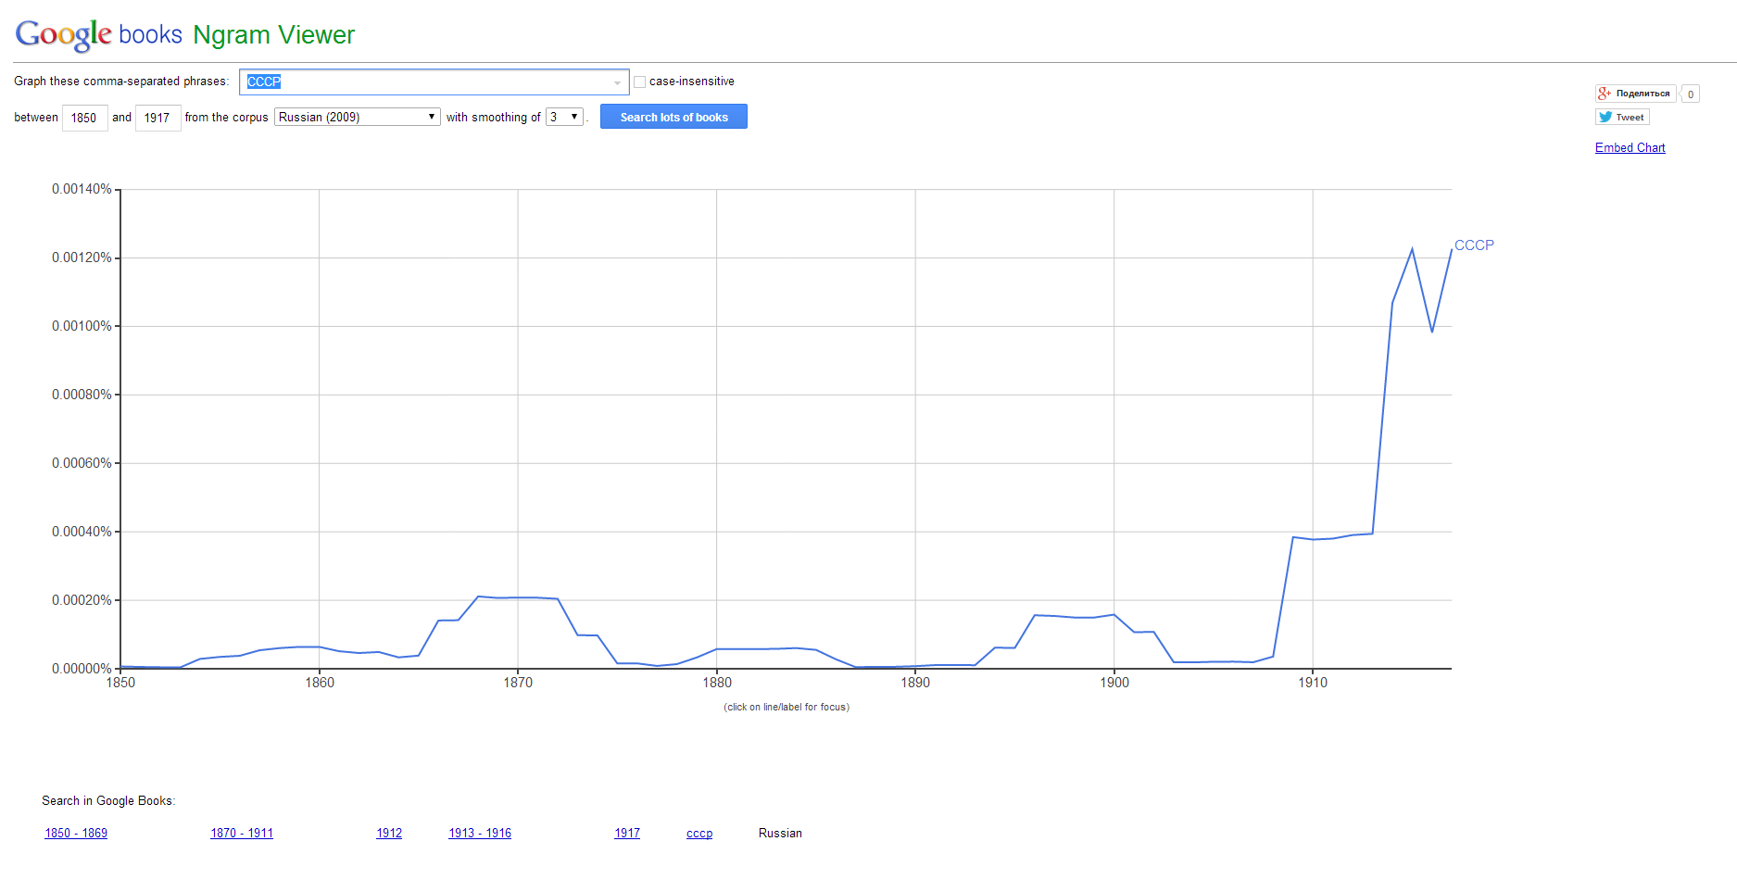The height and width of the screenshot is (879, 1737).
Task: Click the cccp search link
Action: (699, 833)
